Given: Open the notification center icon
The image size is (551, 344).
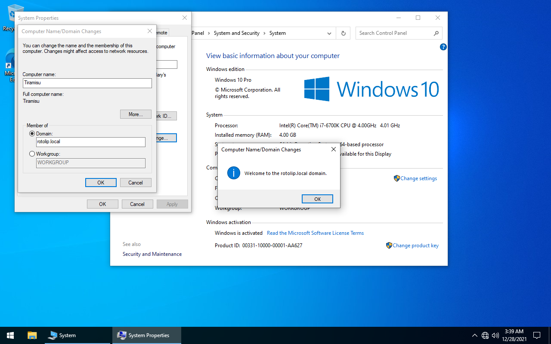Looking at the screenshot, I should 537,335.
